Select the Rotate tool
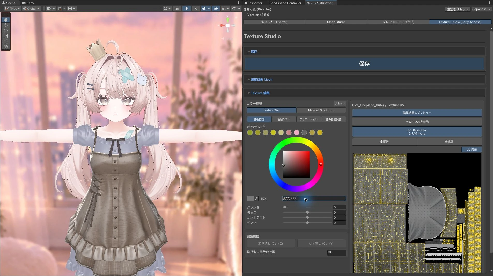Image resolution: width=493 pixels, height=276 pixels. [6, 31]
